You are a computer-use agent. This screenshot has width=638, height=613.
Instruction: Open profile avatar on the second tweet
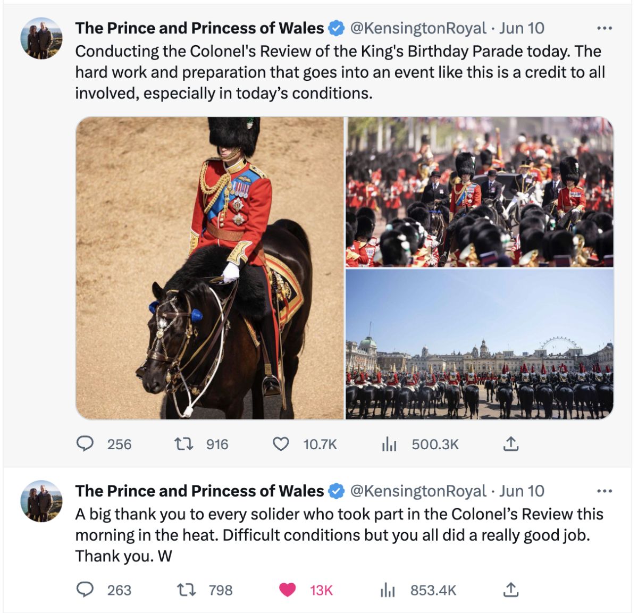[41, 501]
